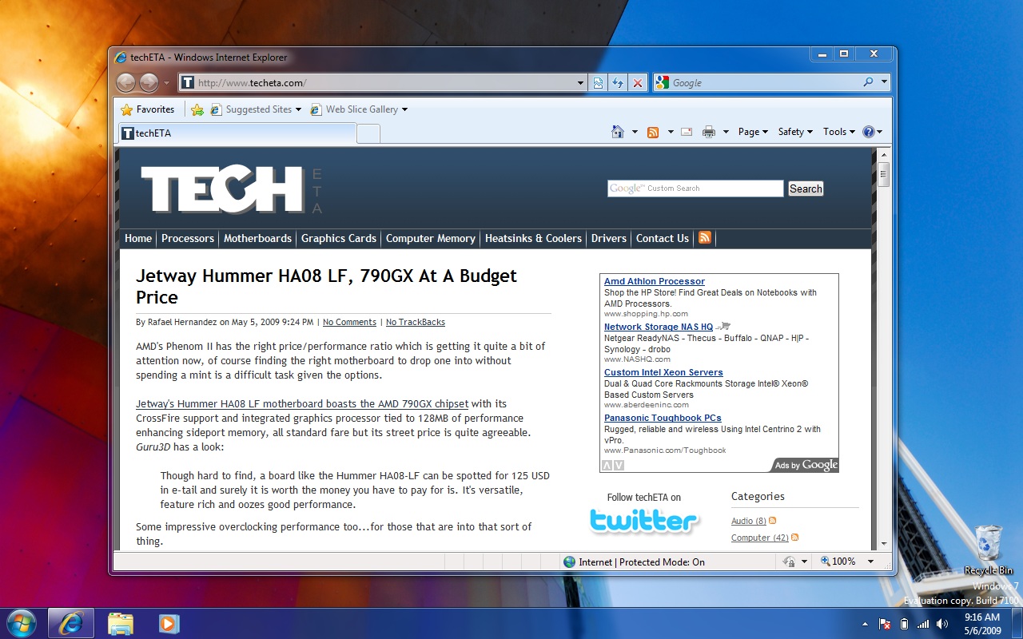
Task: Open Motherboards navigation item
Action: click(x=257, y=238)
